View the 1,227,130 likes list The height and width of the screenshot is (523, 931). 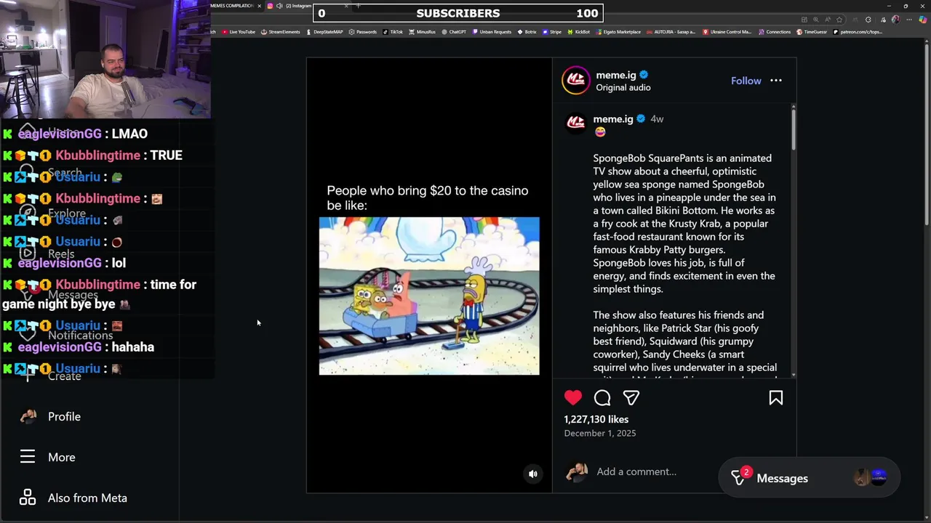point(596,419)
